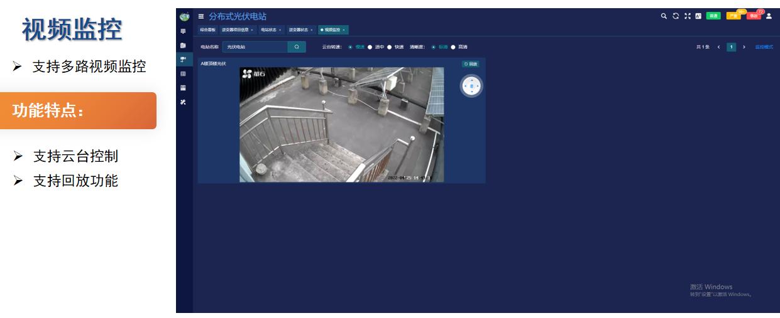Open the table list sidebar icon

click(183, 74)
